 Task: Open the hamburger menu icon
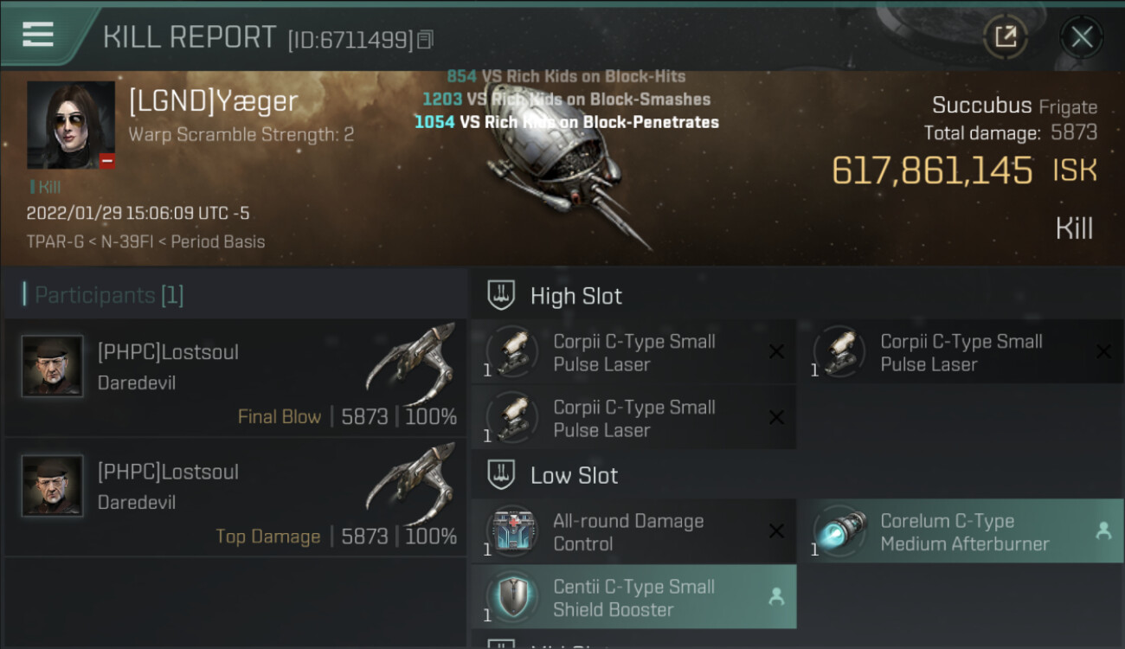point(38,35)
